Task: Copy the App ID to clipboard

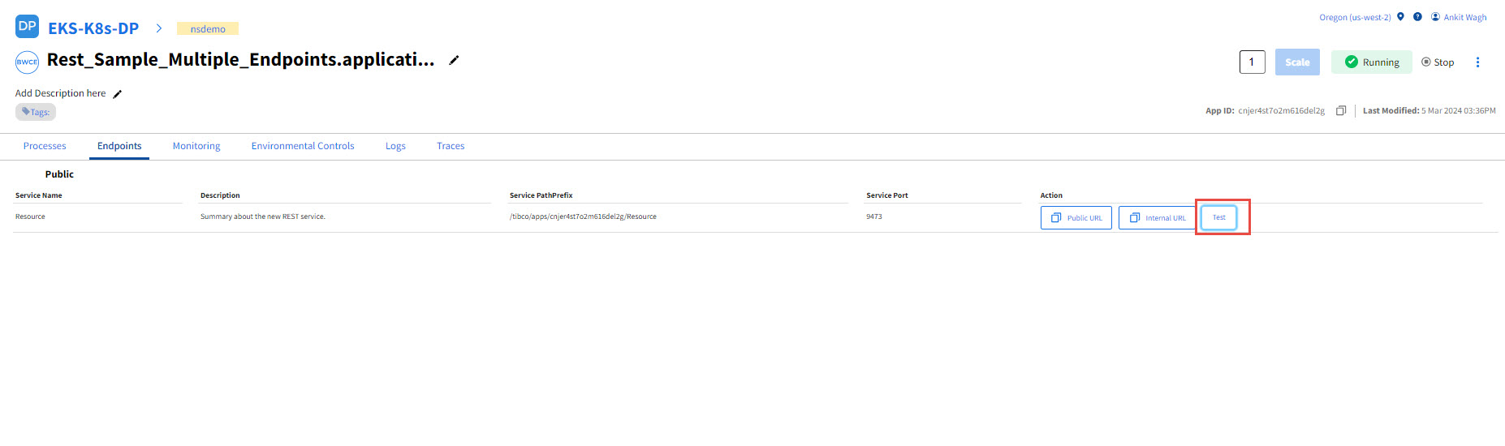Action: 1341,110
